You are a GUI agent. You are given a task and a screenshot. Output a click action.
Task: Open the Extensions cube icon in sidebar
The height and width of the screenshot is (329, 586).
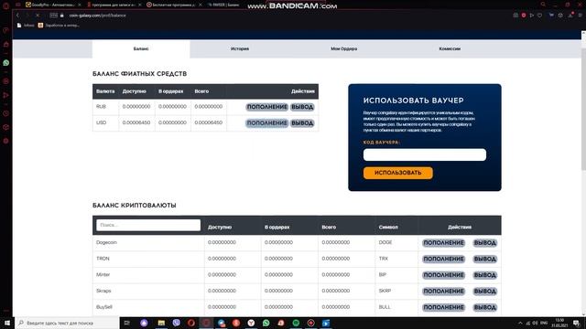[x=6, y=127]
